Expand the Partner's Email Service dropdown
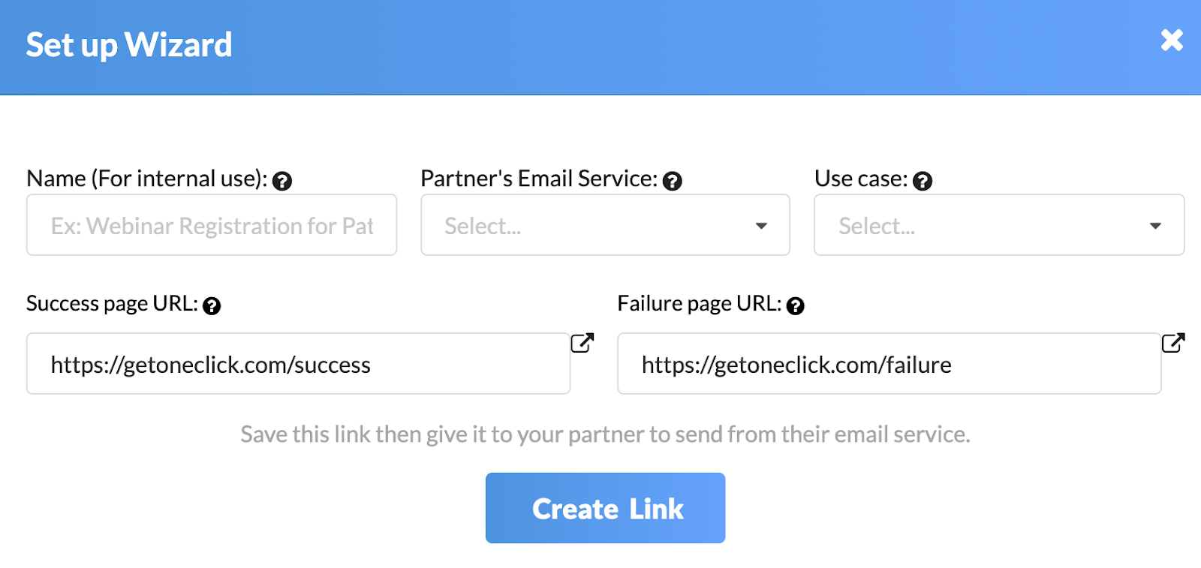This screenshot has width=1201, height=568. [605, 225]
